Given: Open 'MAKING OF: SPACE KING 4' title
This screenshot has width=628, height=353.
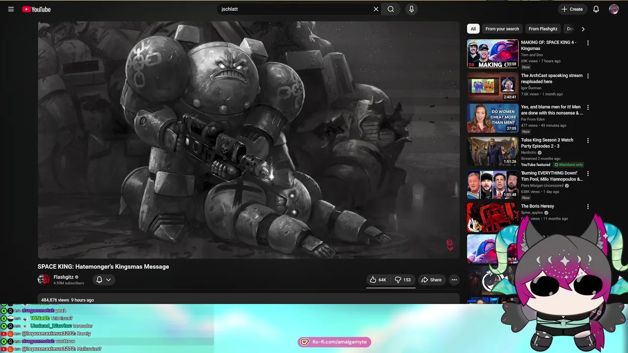Looking at the screenshot, I should 549,45.
